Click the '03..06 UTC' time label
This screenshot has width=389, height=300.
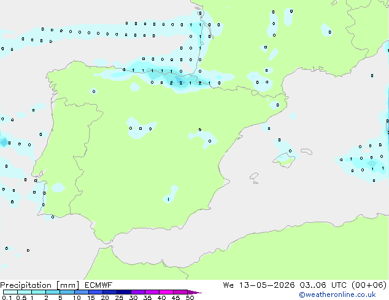(323, 285)
